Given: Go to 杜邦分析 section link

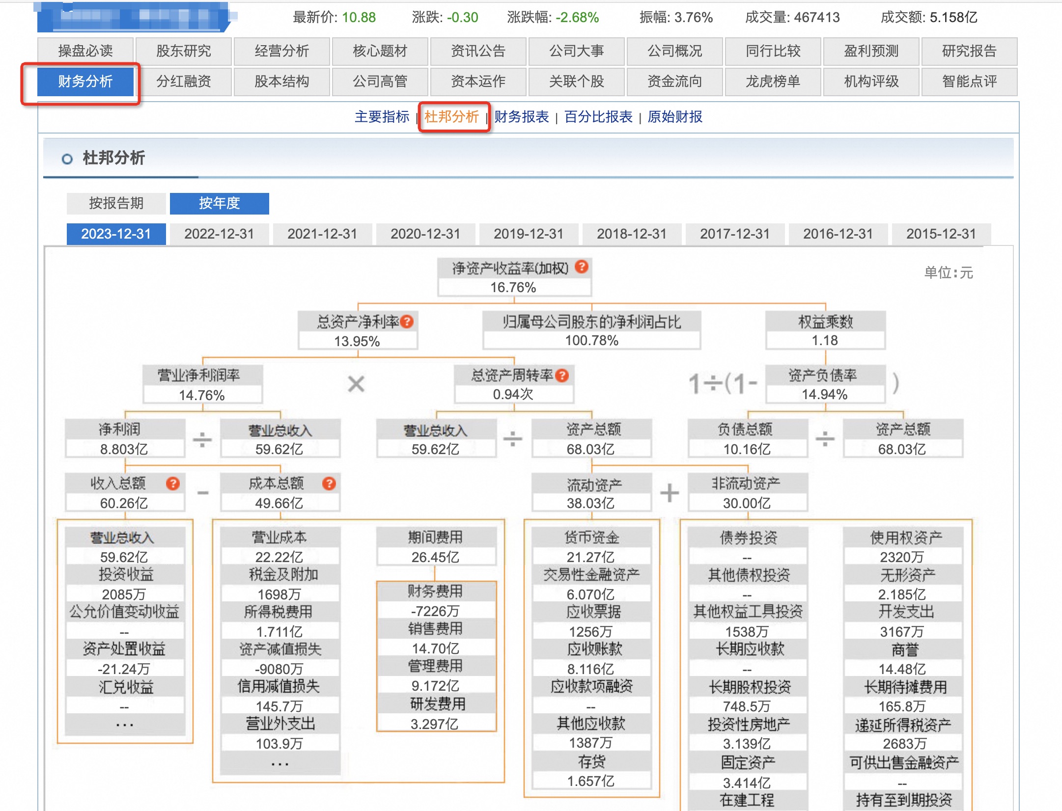Looking at the screenshot, I should click(x=452, y=117).
